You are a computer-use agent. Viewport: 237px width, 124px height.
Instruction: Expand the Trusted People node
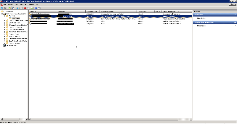4,34
